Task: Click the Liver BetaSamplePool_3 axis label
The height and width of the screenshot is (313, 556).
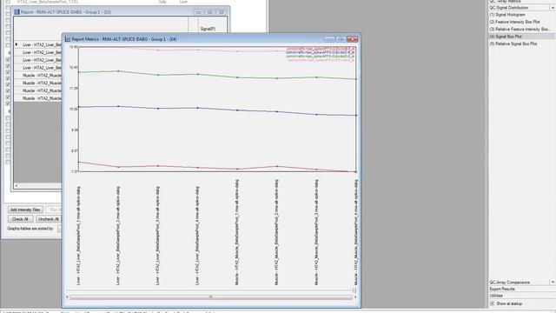Action: pos(158,236)
